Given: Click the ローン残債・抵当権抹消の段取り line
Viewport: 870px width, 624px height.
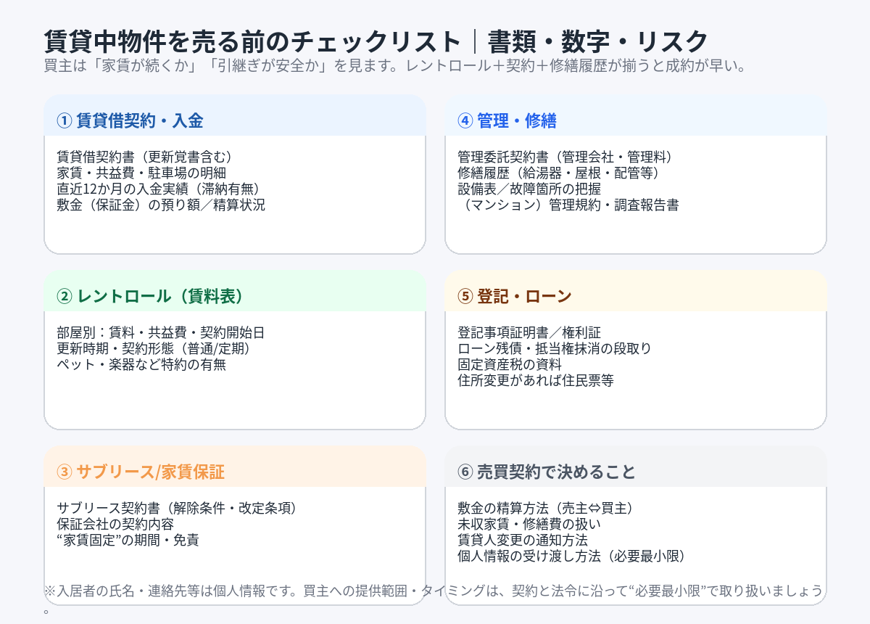Looking at the screenshot, I should [555, 349].
